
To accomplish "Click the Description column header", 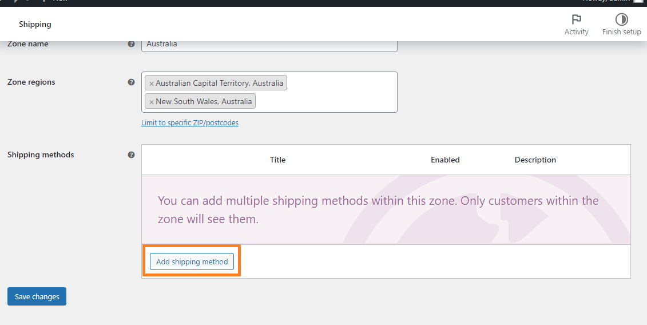I will point(535,160).
